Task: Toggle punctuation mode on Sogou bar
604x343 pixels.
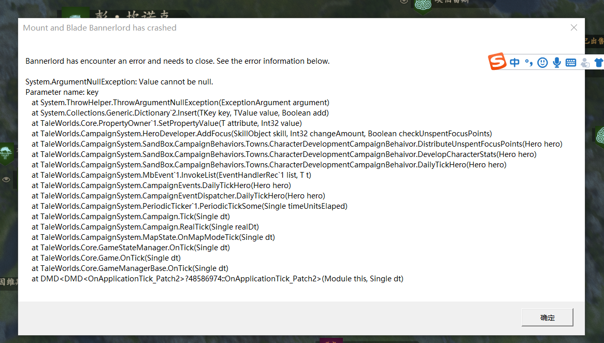Action: (x=529, y=62)
